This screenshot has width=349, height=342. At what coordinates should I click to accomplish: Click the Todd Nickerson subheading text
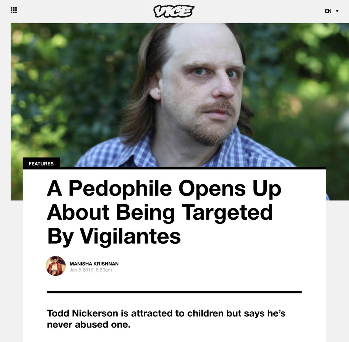166,319
